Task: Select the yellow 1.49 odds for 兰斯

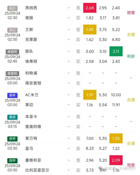Action: pos(90,29)
